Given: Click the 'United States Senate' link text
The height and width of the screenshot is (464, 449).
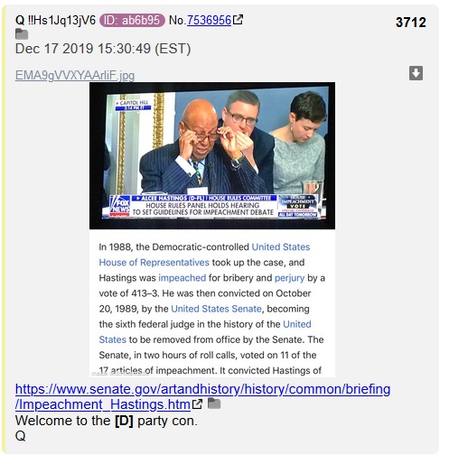Looking at the screenshot, I should coord(216,309).
